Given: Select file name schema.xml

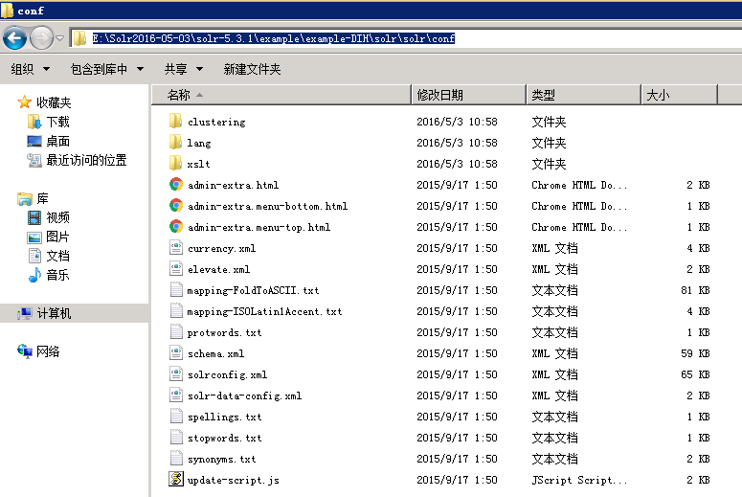Looking at the screenshot, I should click(x=215, y=353).
